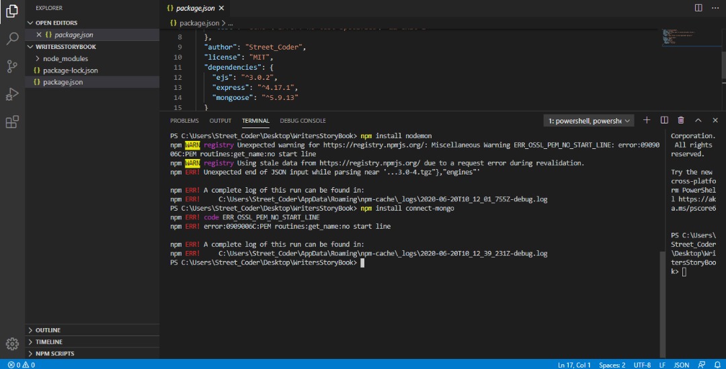The width and height of the screenshot is (726, 369).
Task: Focus the right split terminal prompt
Action: pos(684,272)
